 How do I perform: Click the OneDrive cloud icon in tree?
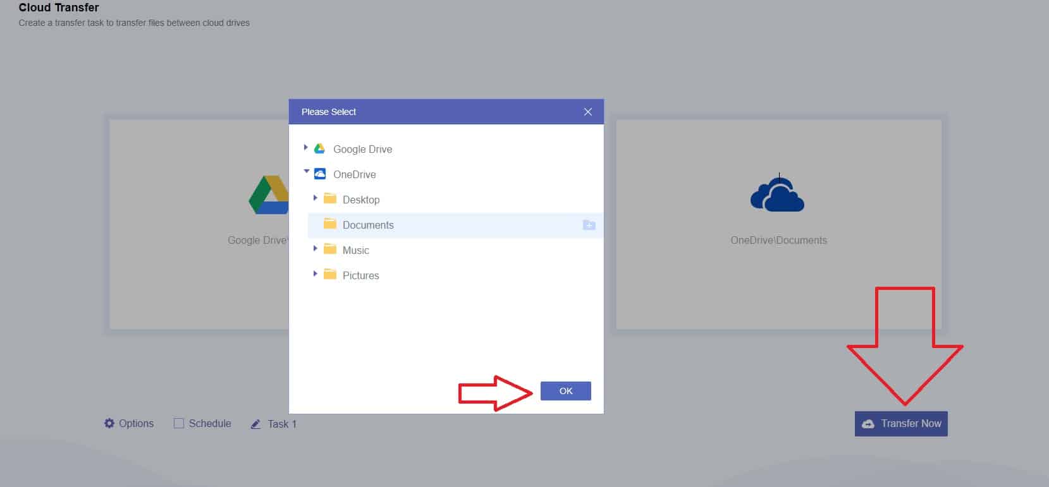[320, 174]
